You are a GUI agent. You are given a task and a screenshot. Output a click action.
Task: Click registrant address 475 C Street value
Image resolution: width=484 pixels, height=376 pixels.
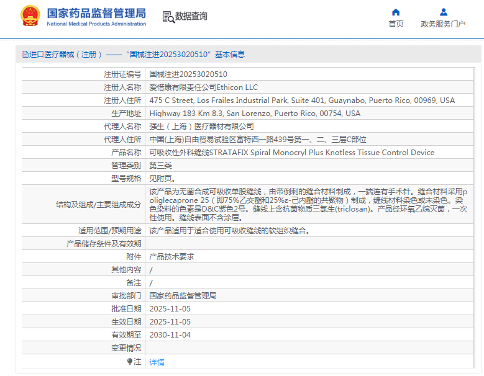(302, 101)
